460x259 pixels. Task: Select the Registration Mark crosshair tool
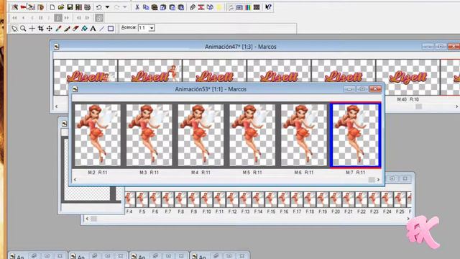(32, 29)
